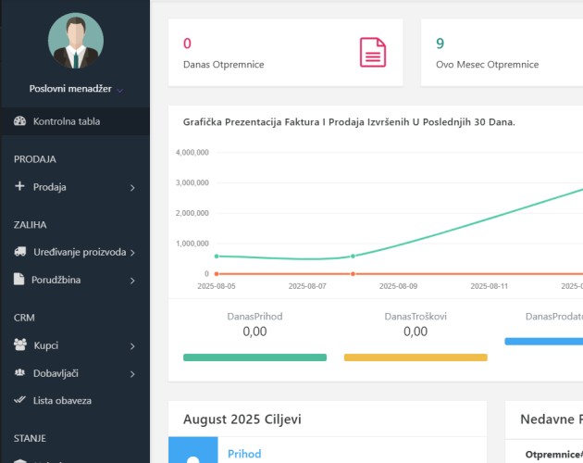Image resolution: width=583 pixels, height=463 pixels.
Task: Click the pink document icon in Danas Otpremnice card
Action: point(373,53)
